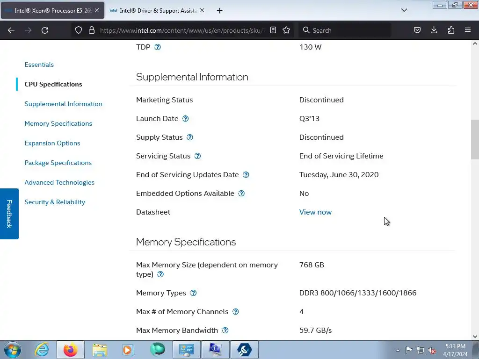
Task: Select the '130 W' TDP value
Action: coord(311,47)
